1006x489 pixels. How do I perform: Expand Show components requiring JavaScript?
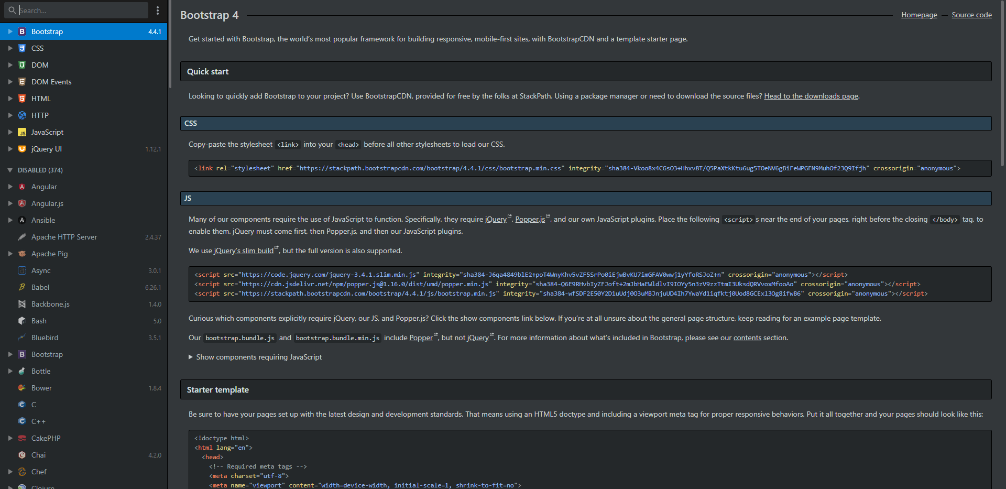pyautogui.click(x=255, y=357)
